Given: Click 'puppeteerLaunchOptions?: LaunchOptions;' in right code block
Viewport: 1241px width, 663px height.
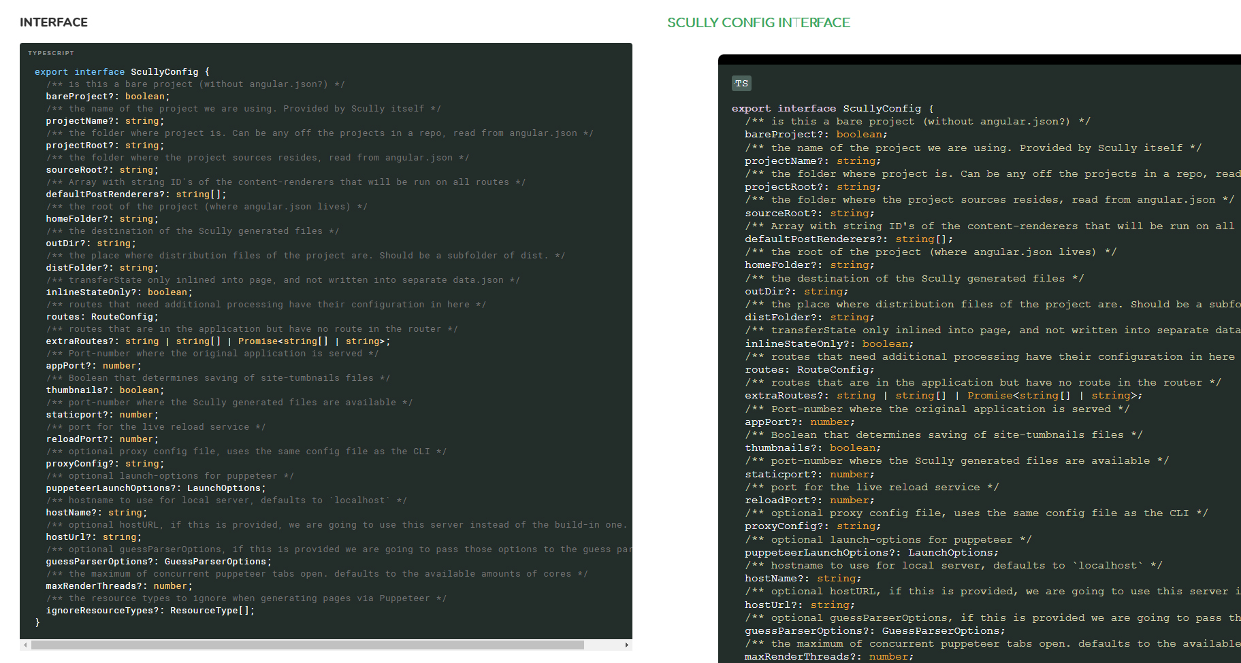Looking at the screenshot, I should (872, 553).
